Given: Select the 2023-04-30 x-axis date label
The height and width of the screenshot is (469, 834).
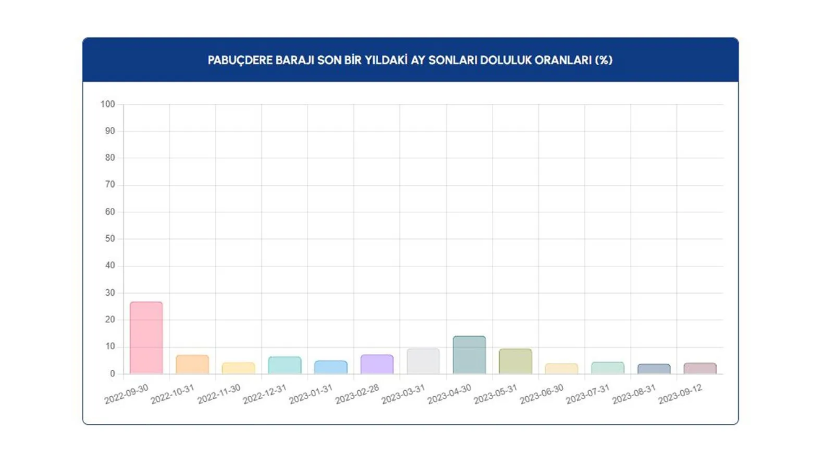Looking at the screenshot, I should 450,394.
